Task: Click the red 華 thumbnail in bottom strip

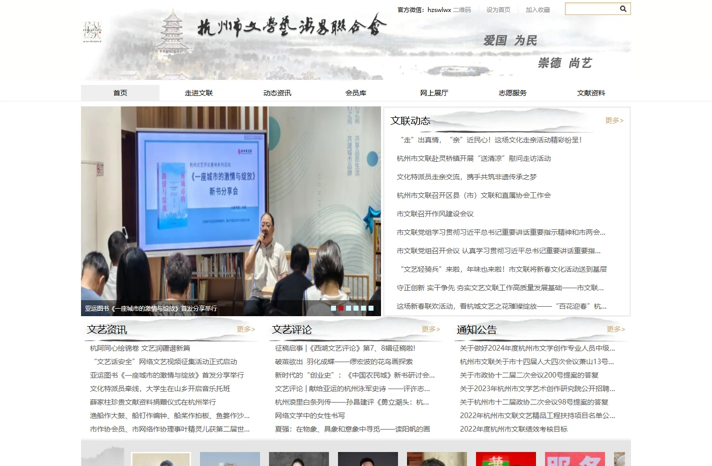Action: (x=506, y=459)
